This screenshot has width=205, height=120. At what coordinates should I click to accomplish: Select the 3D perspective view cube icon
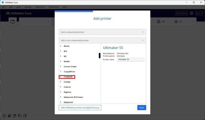click(4, 116)
